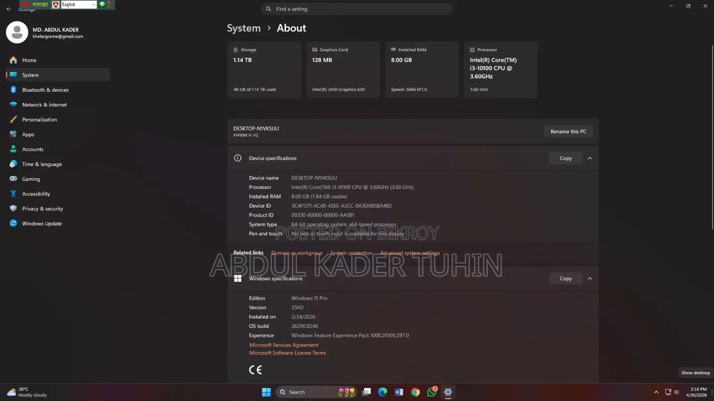Click the Accounts person icon
Viewport: 714px width, 401px height.
(x=13, y=149)
